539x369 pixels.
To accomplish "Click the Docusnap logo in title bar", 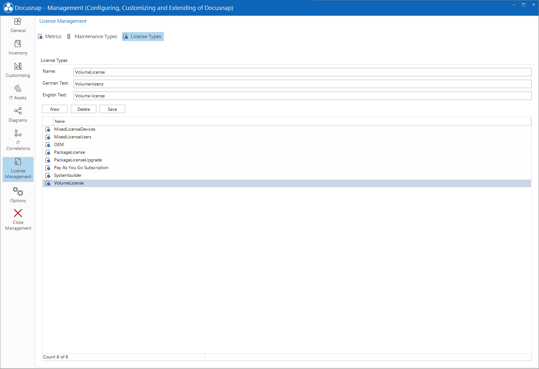I will coord(8,8).
